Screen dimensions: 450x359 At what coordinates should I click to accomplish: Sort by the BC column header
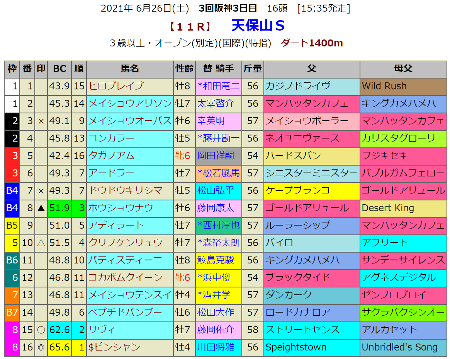click(x=59, y=69)
